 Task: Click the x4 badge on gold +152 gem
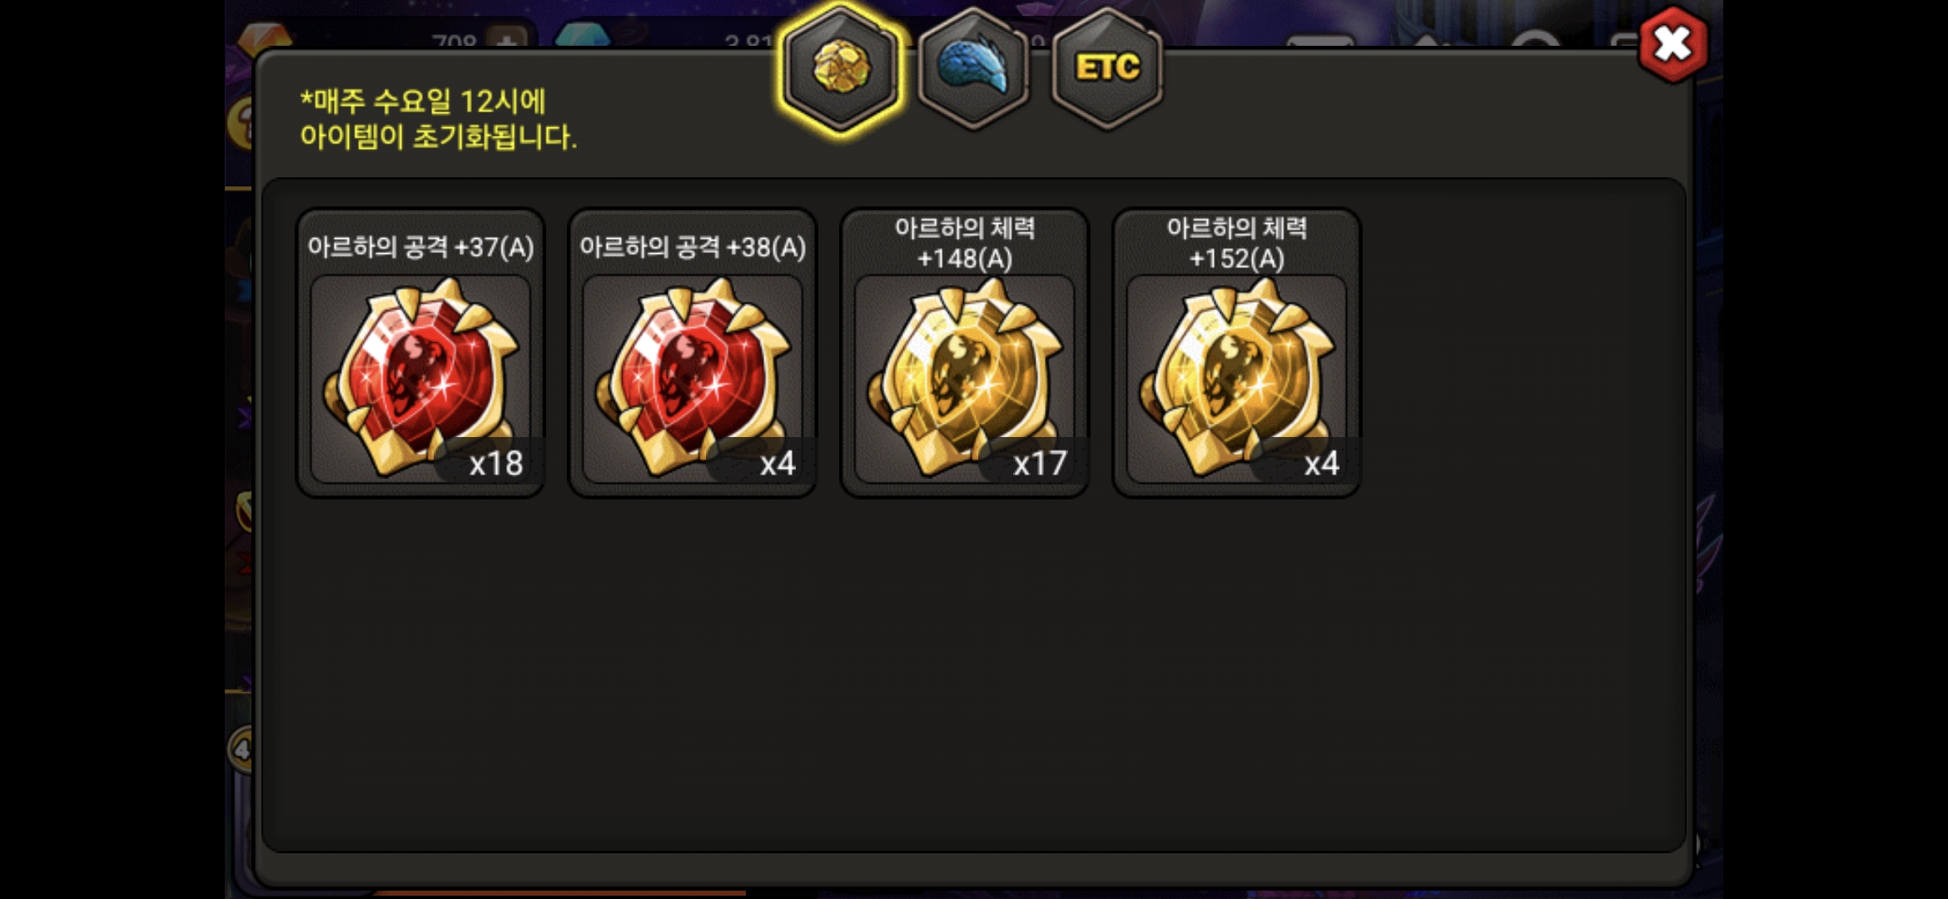pos(1321,463)
